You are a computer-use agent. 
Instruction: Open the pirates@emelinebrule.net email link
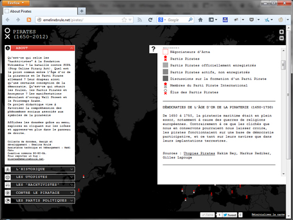[26, 159]
